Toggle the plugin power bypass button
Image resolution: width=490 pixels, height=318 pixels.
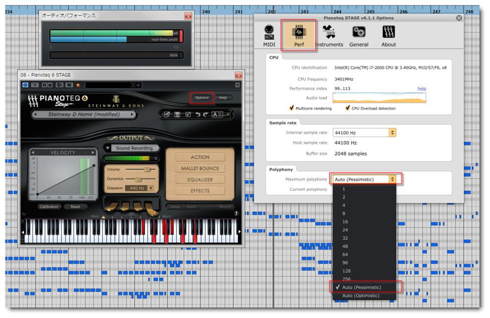(x=25, y=85)
